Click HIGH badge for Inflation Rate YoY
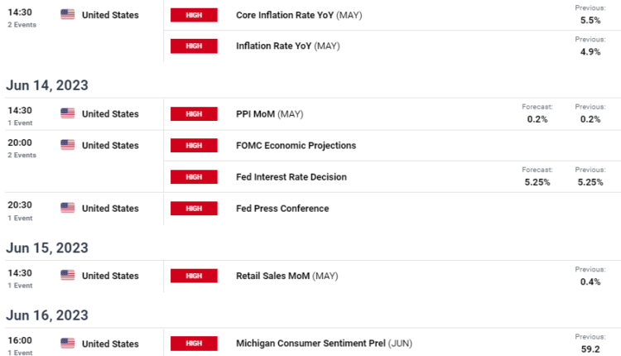This screenshot has height=356, width=621. (193, 46)
